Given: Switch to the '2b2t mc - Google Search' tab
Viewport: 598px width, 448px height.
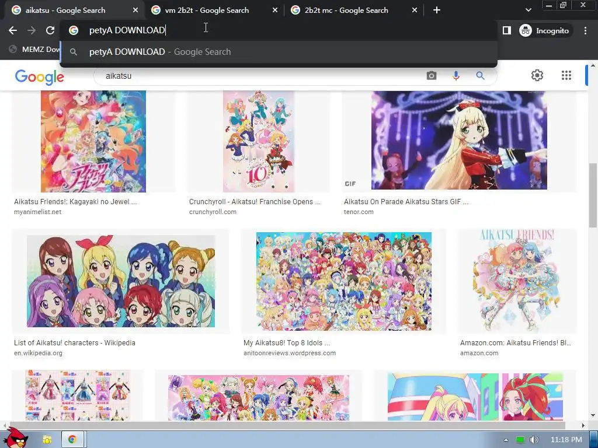Looking at the screenshot, I should (346, 10).
